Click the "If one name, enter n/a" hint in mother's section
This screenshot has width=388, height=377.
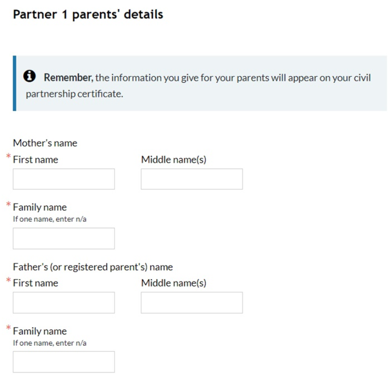tap(49, 219)
